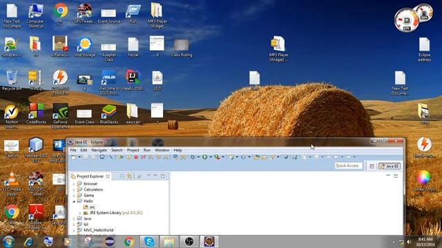Viewport: 442px width, 248px height.
Task: Click the green Resume debug icon
Action: [x=122, y=157]
